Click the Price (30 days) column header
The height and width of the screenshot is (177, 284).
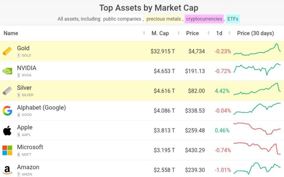(255, 33)
